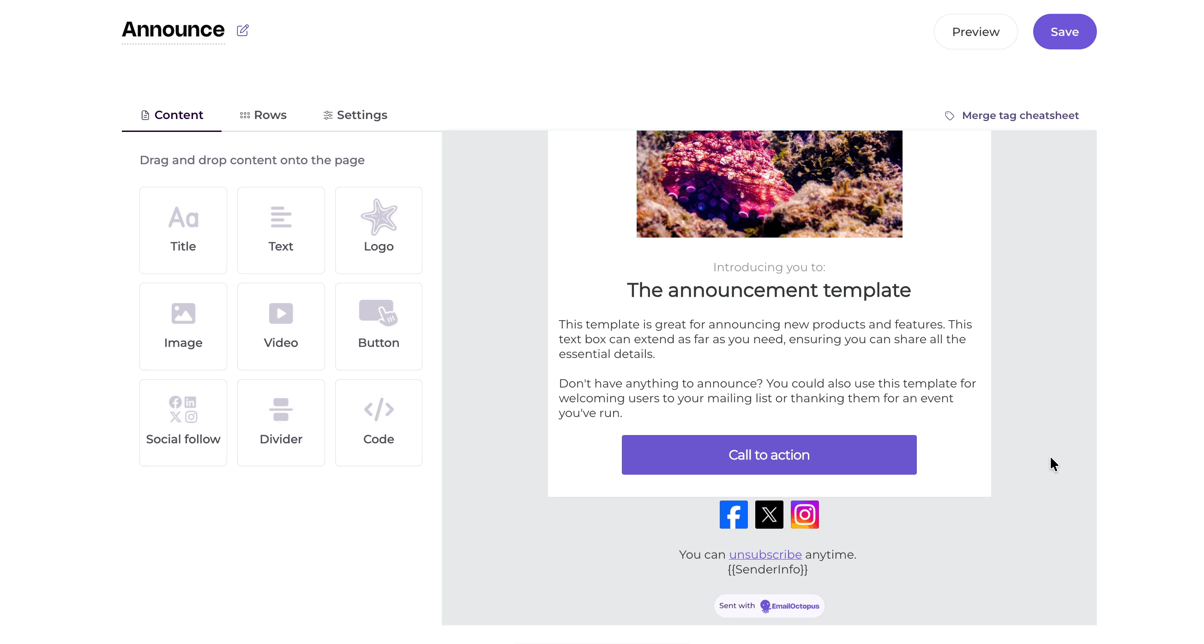Select the Logo content block
The height and width of the screenshot is (644, 1204).
coord(378,230)
